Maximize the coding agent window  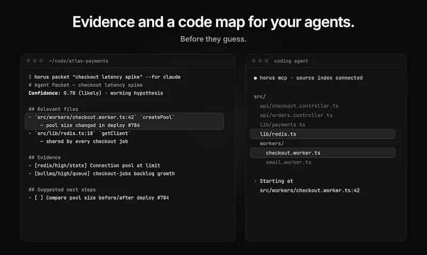(266, 61)
